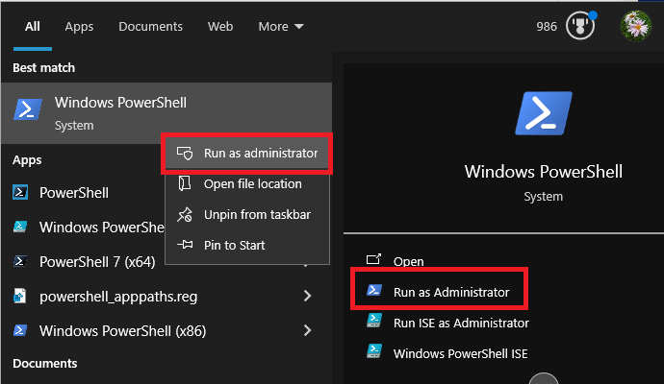Image resolution: width=664 pixels, height=384 pixels.
Task: Click the large PowerShell logo in preview pane
Action: tap(544, 113)
